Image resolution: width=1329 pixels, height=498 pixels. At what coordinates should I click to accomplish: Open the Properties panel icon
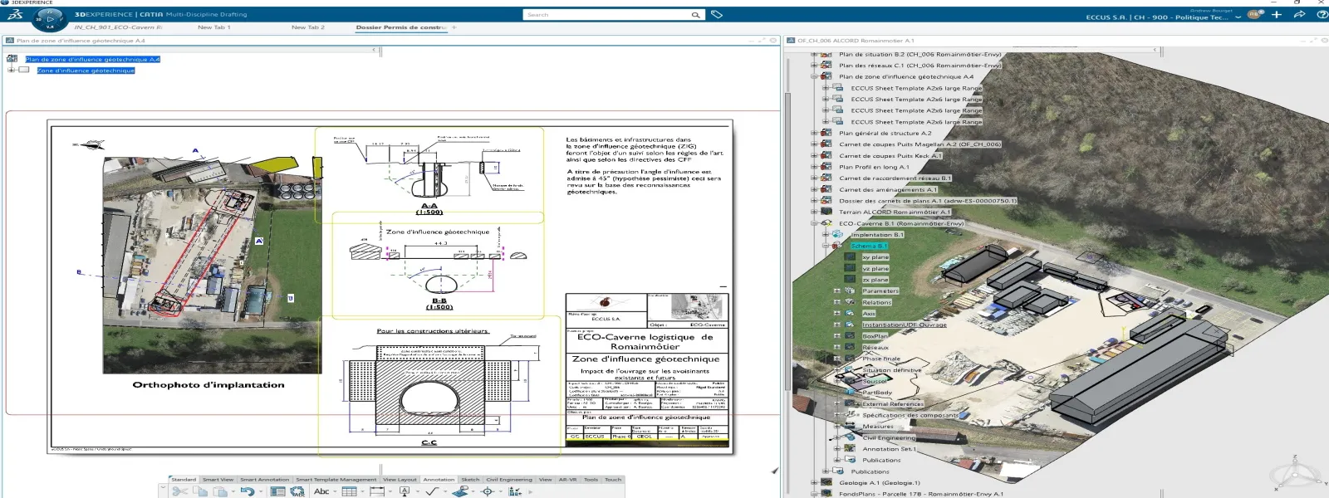(x=277, y=491)
